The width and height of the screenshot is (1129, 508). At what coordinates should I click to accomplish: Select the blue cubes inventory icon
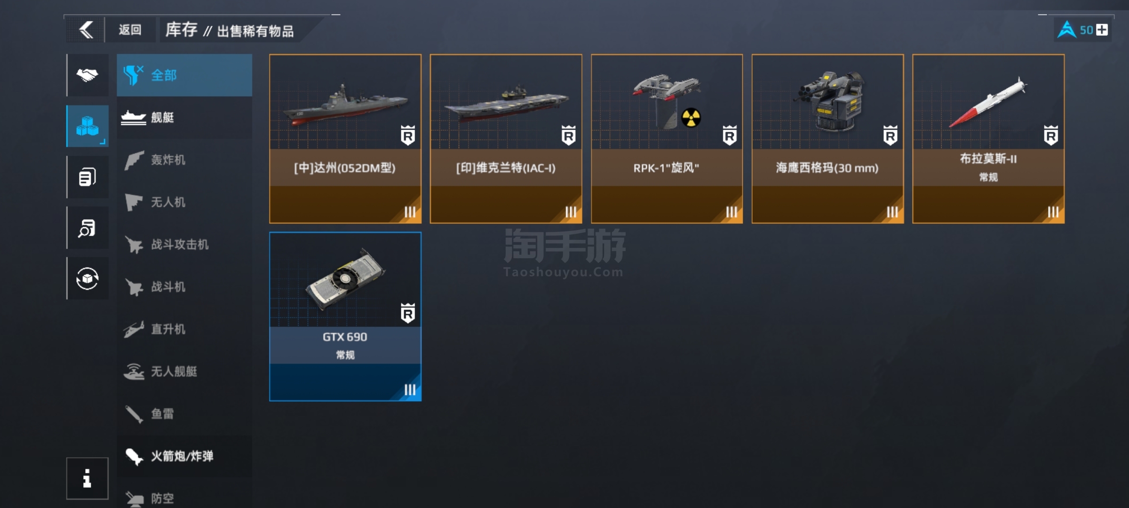(87, 126)
